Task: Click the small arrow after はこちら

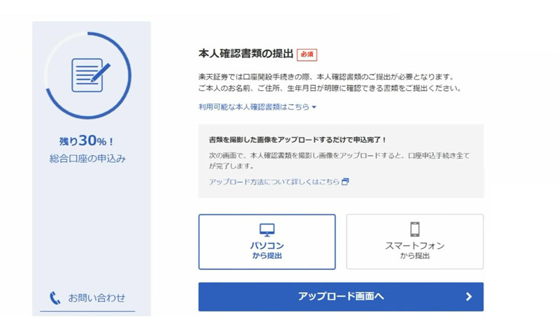Action: pos(314,107)
